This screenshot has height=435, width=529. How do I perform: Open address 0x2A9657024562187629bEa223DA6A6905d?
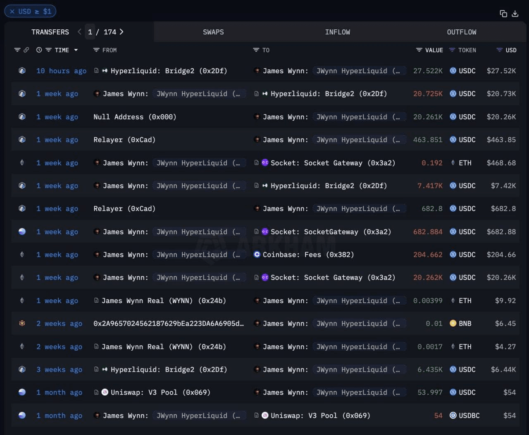click(x=169, y=323)
